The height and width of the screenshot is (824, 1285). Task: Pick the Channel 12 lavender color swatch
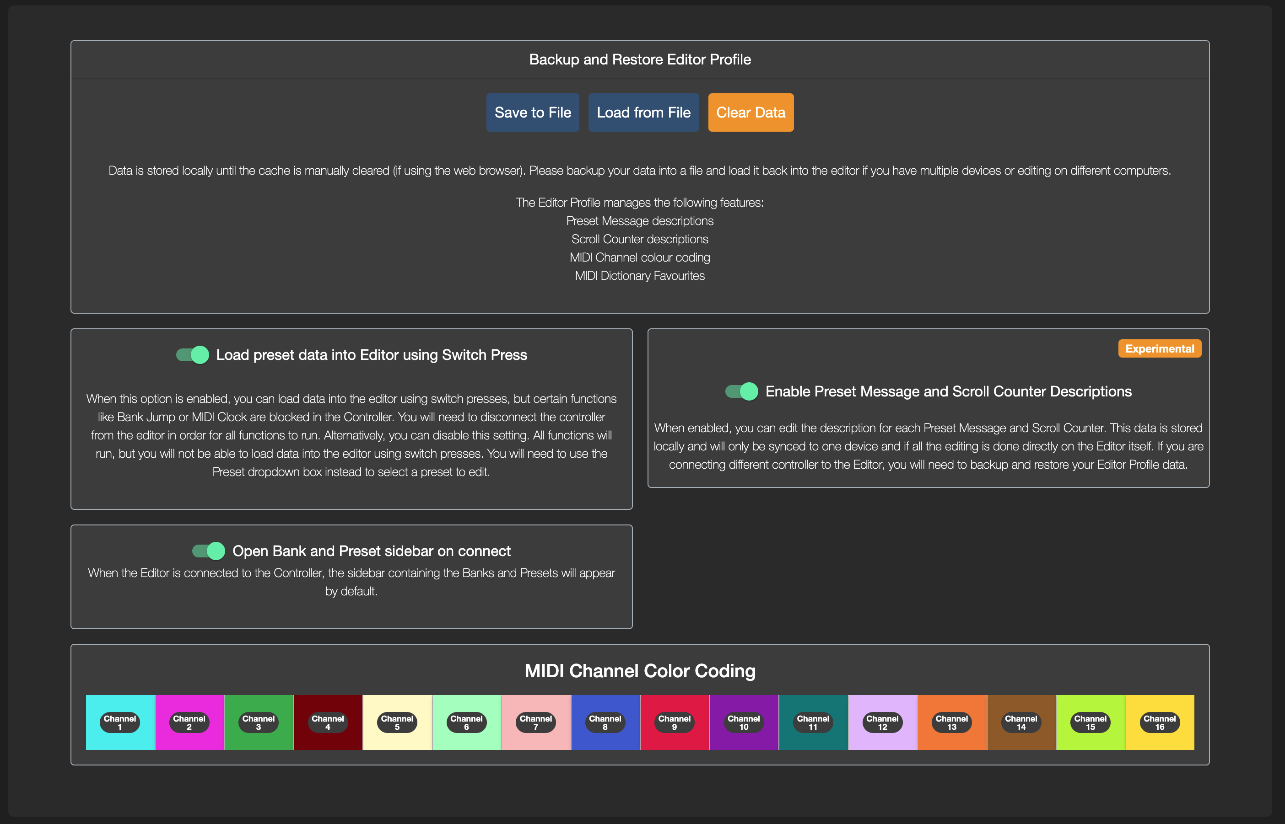(882, 722)
